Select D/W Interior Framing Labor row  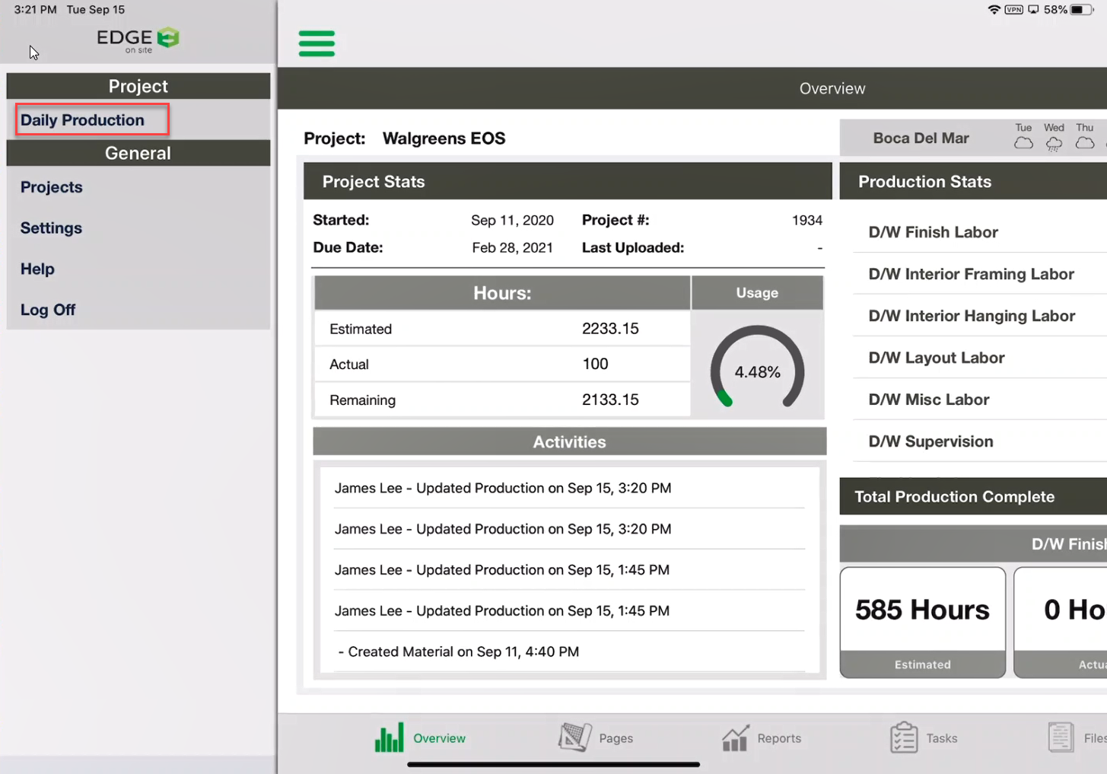[971, 274]
